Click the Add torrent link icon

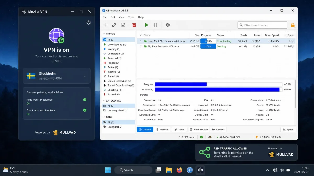[x=114, y=25]
